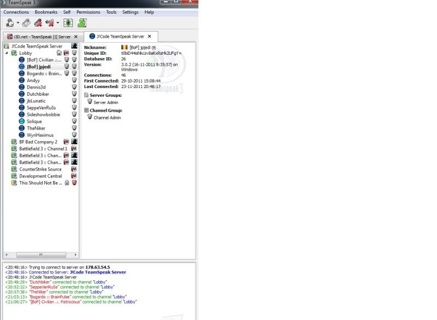Viewport: 437px width, 320px height.
Task: Click the log line about 'Dutchbiker' connecting
Action: click(56, 282)
